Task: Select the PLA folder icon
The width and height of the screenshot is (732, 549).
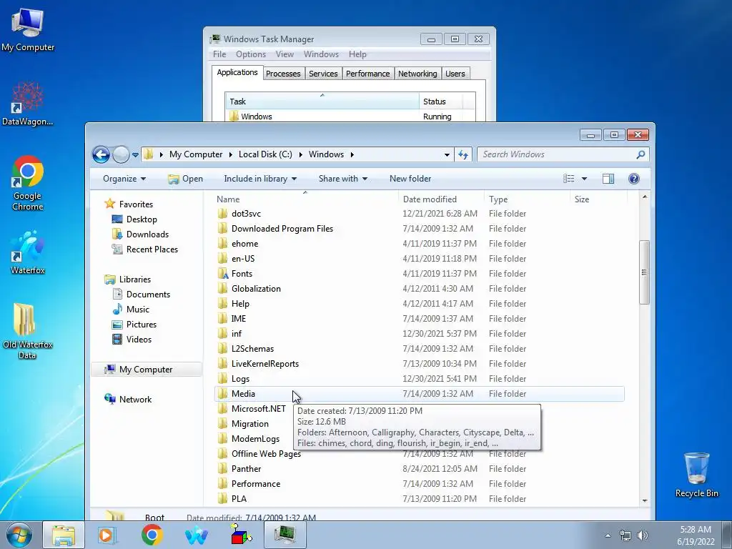Action: [223, 498]
